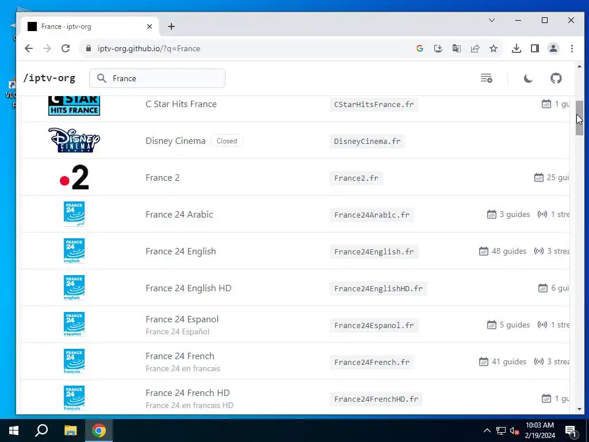Open Chrome downloads icon
The image size is (589, 442).
coord(517,48)
